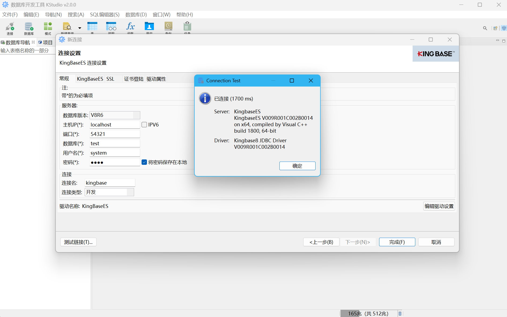Click the 连接 (new connection) toolbar icon

[10, 28]
